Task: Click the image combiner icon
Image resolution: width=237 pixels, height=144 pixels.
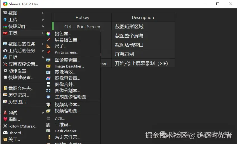Action: point(48,85)
